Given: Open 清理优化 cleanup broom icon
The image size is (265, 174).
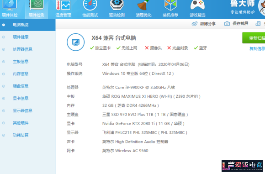Looking at the screenshot, I should pos(143,5).
